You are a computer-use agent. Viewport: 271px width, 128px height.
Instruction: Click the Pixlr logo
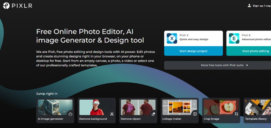[x=17, y=6]
